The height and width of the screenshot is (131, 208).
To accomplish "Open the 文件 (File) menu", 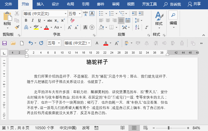I will tap(9, 4).
